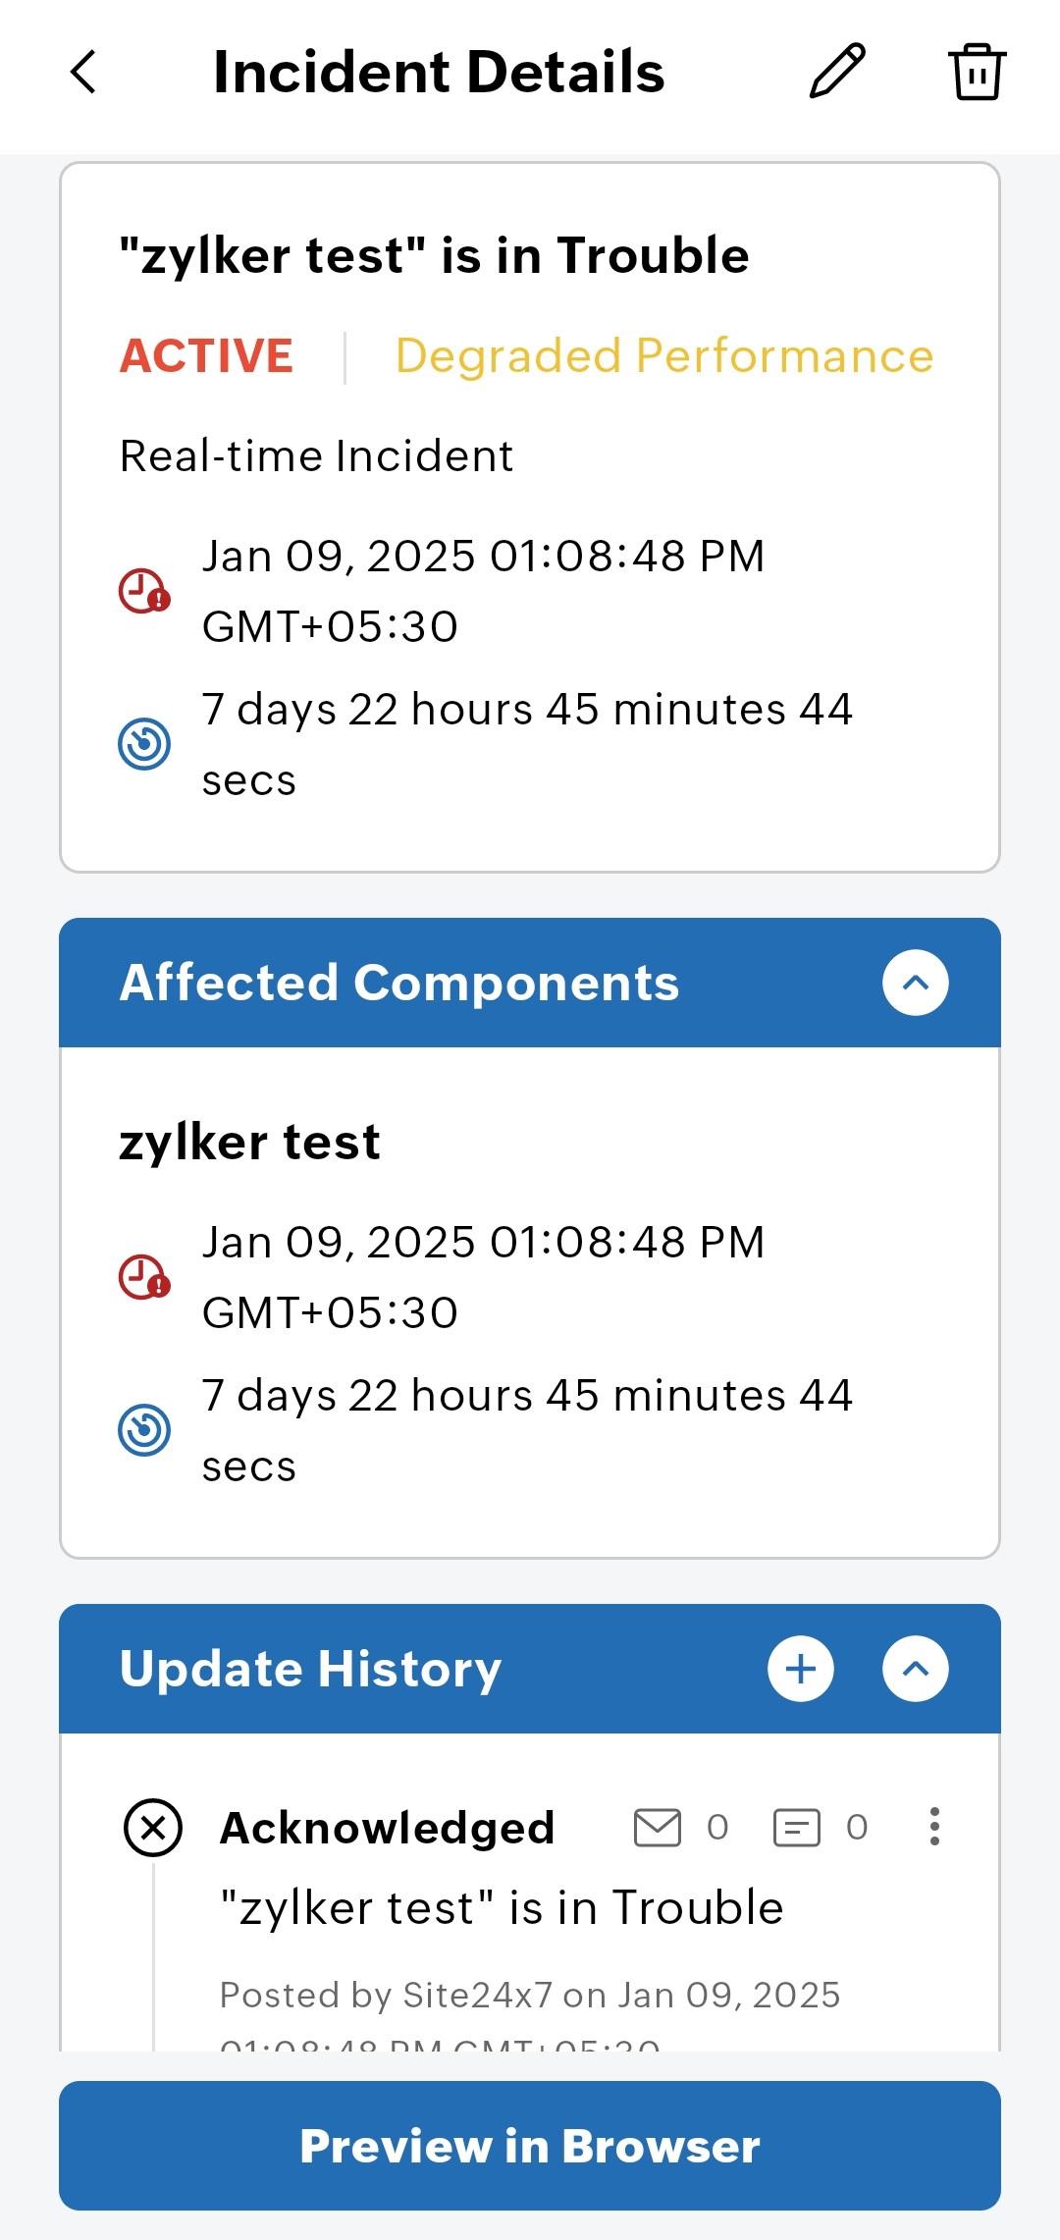Click the Preview in Browser button
This screenshot has width=1060, height=2240.
[530, 2146]
